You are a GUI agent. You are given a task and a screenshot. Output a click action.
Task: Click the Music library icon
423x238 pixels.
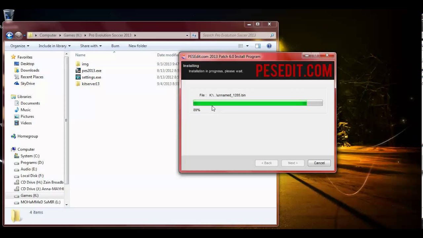[x=17, y=110]
